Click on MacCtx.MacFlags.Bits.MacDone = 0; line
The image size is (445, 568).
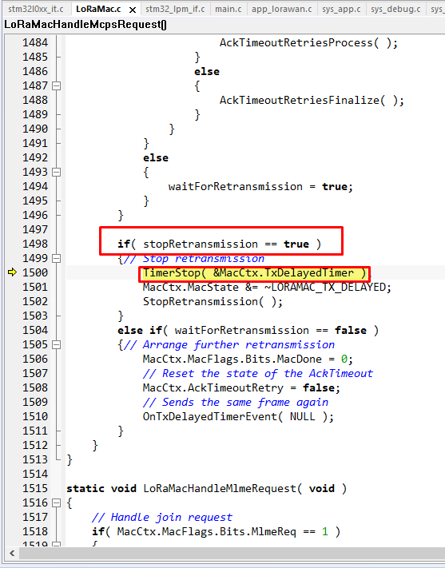pyautogui.click(x=248, y=359)
